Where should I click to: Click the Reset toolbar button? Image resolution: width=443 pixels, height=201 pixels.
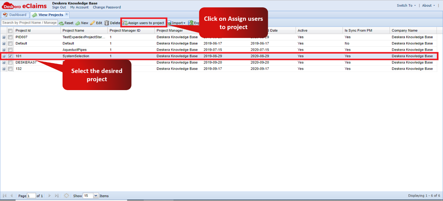click(x=66, y=23)
